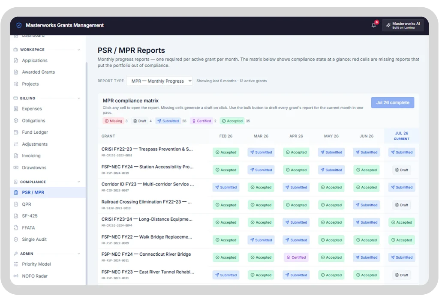Click the Invoicing sidebar icon

[16, 155]
